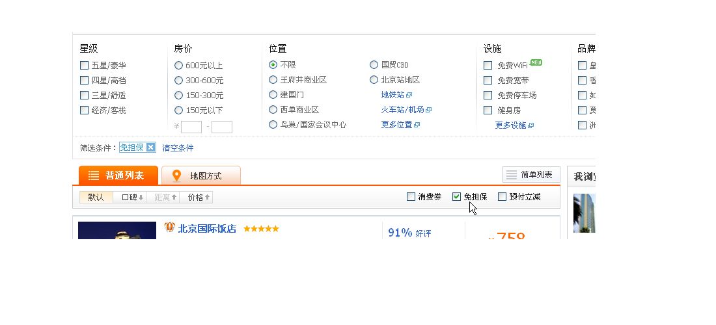
Task: Enable the 免费WiFi facility checkbox
Action: 488,65
